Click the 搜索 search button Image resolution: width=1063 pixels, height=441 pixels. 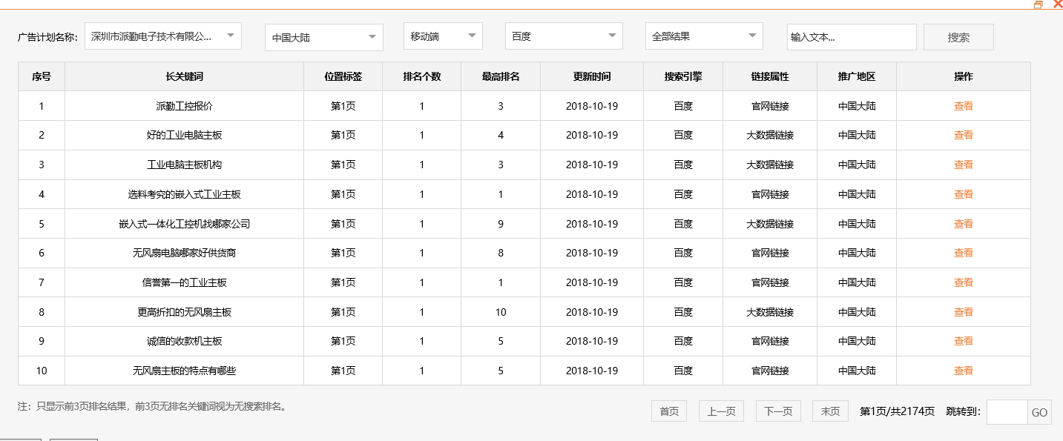(958, 36)
